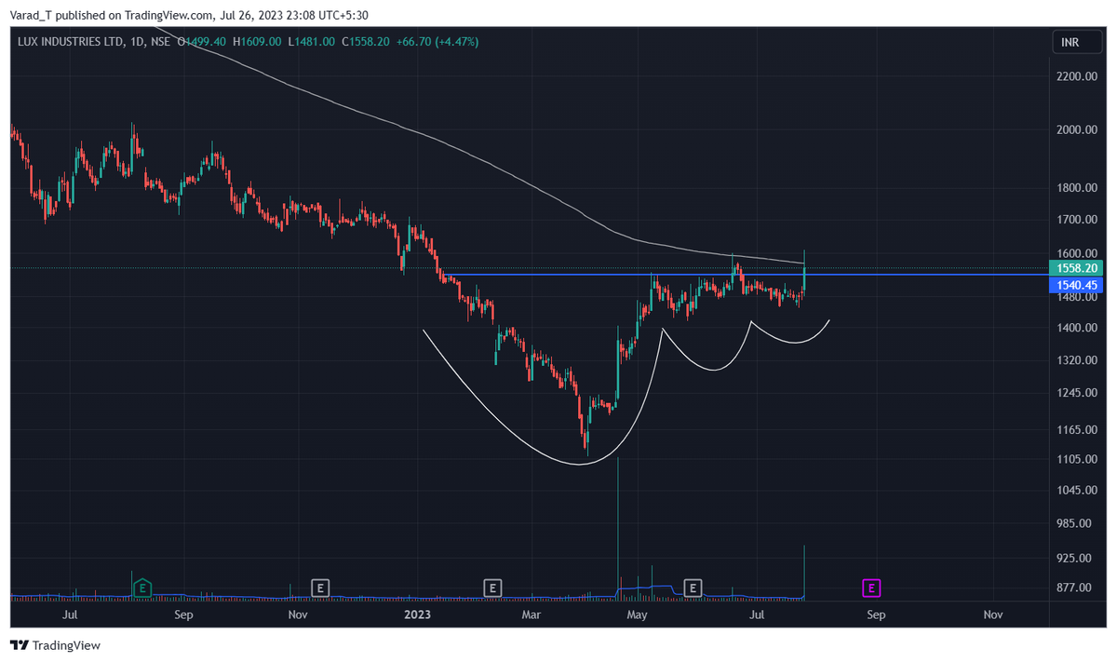The width and height of the screenshot is (1117, 662).
Task: Click the 1400.00 price axis label
Action: click(1079, 328)
